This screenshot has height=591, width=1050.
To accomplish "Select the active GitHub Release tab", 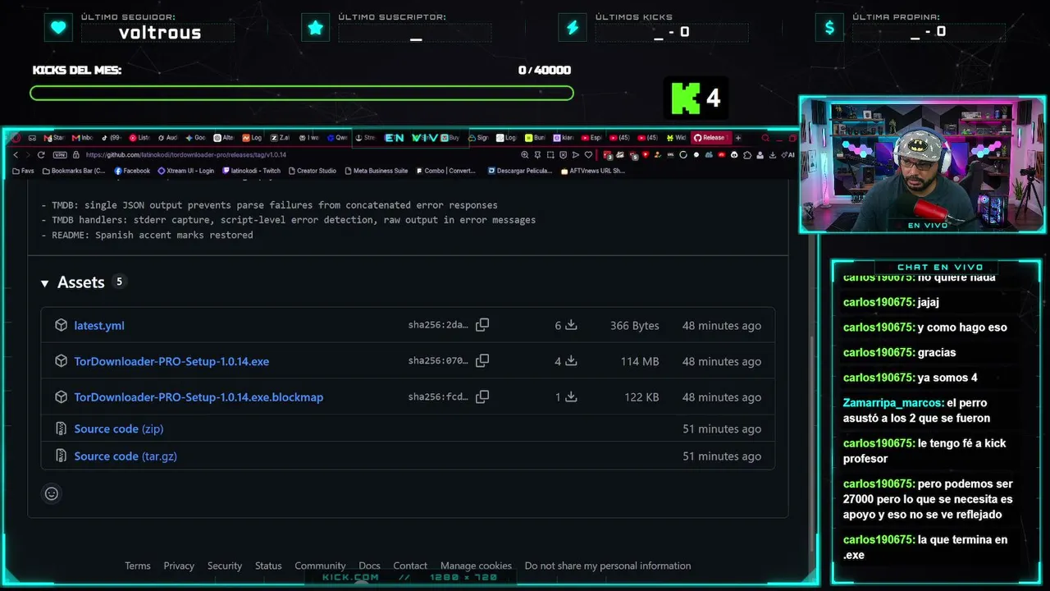I will pyautogui.click(x=710, y=138).
